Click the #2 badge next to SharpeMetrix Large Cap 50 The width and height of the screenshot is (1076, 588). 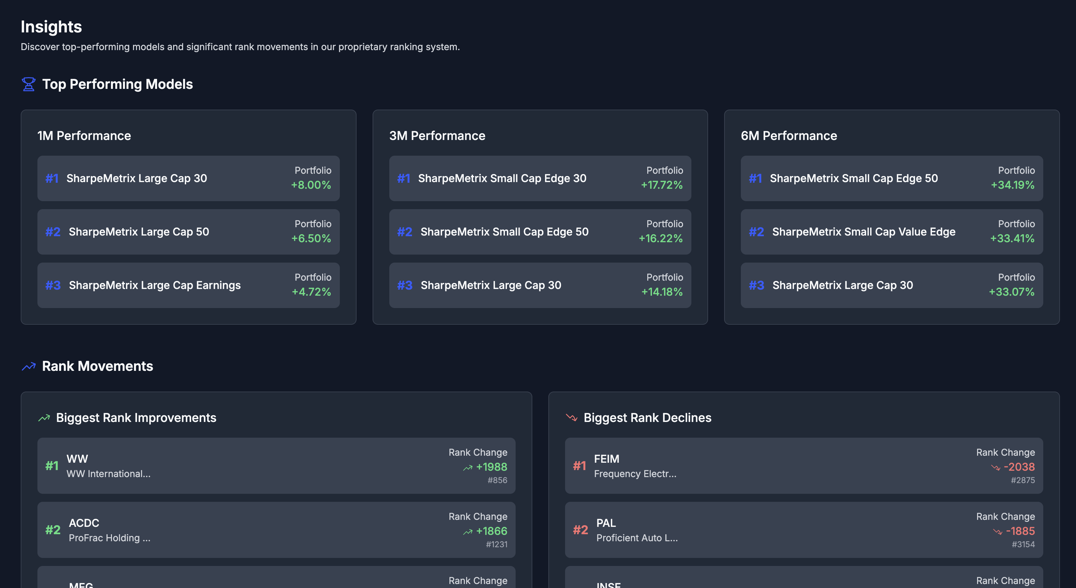point(53,232)
